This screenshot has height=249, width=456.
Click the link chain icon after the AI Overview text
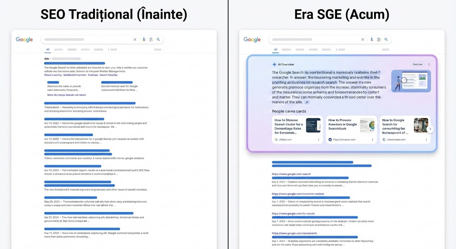(307, 102)
